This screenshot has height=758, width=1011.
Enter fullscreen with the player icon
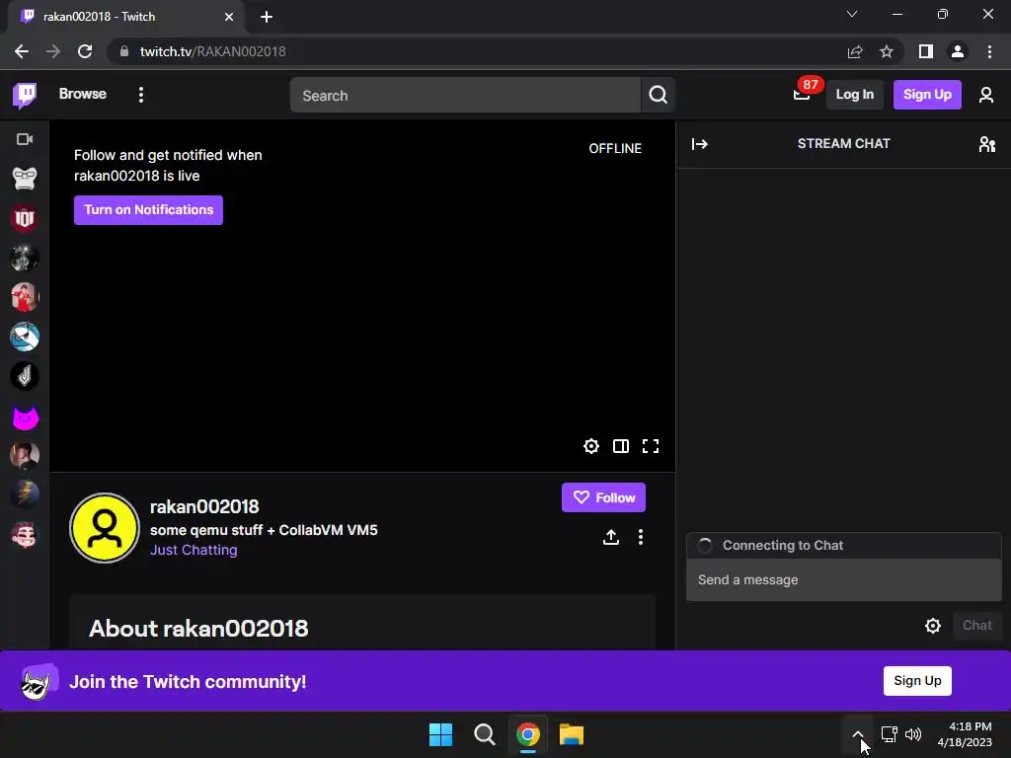click(651, 446)
